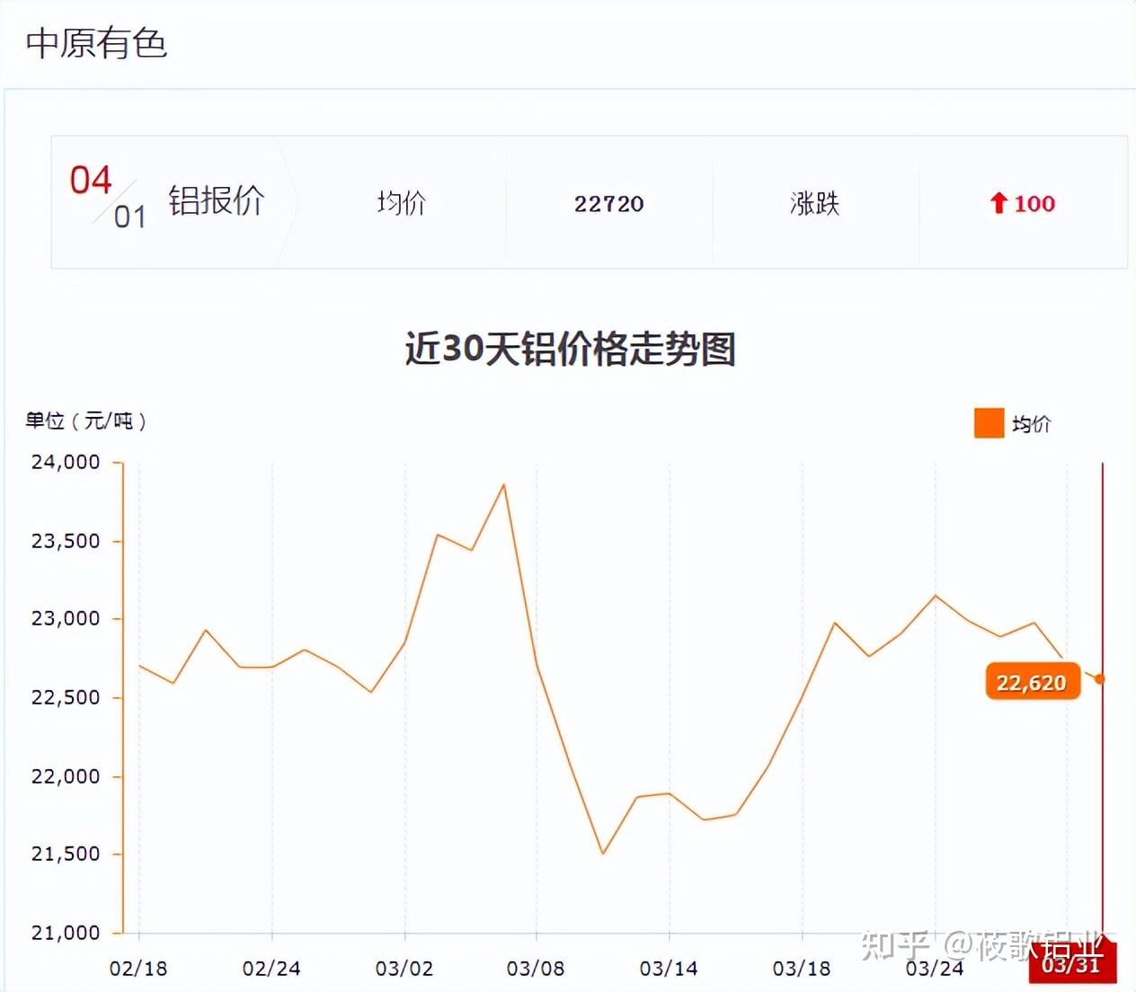Viewport: 1136px width, 992px height.
Task: Open the 中原有色 page header menu
Action: tap(95, 43)
